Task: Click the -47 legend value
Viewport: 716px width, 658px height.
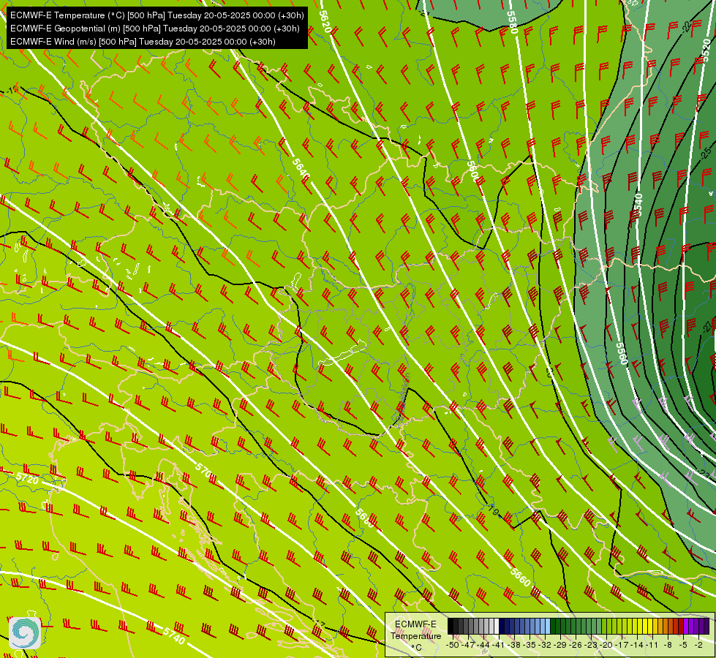Action: pos(469,645)
